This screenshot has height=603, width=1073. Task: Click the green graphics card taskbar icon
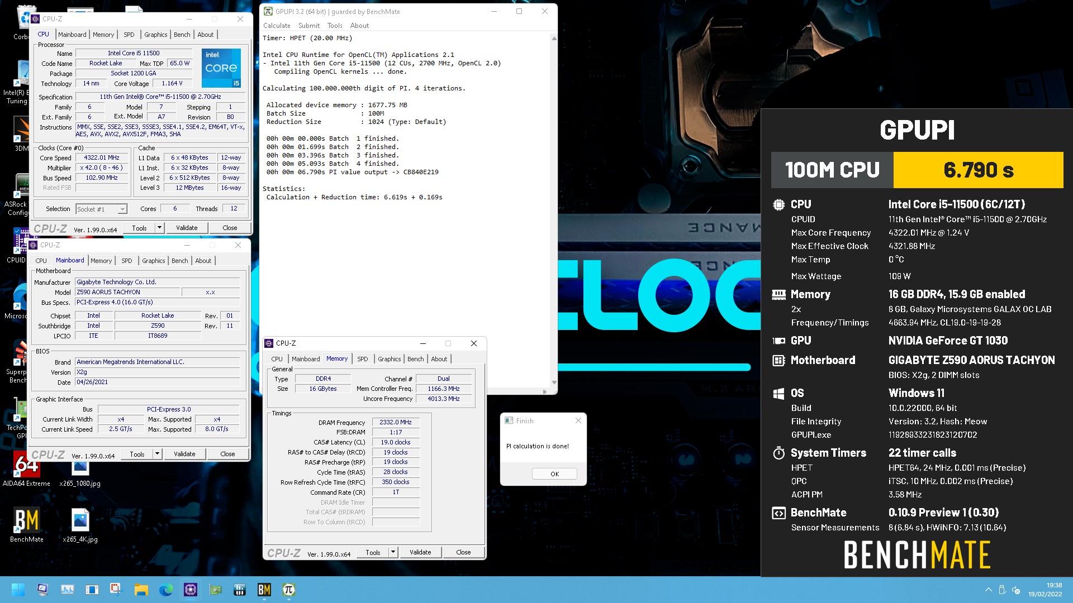[x=215, y=590]
